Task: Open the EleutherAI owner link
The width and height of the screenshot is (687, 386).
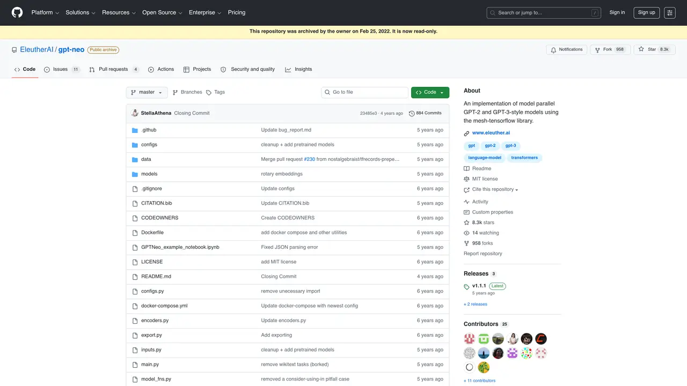Action: tap(36, 49)
